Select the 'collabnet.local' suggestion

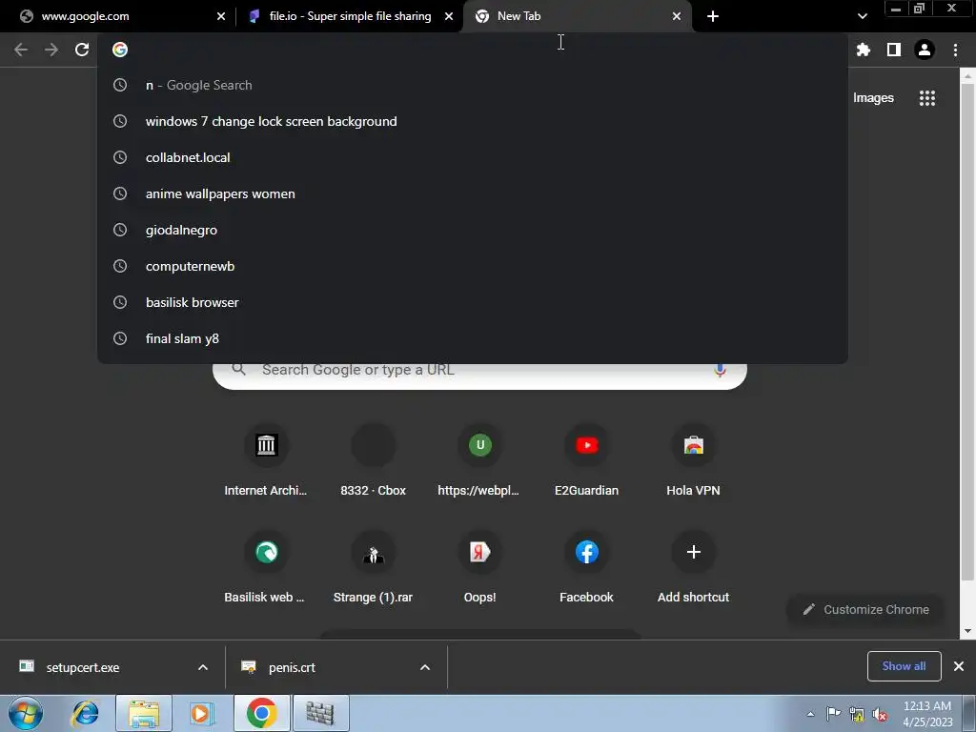click(473, 157)
